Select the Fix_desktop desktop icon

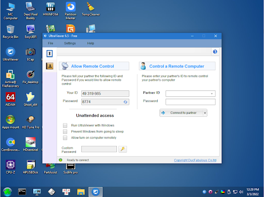coord(30,77)
